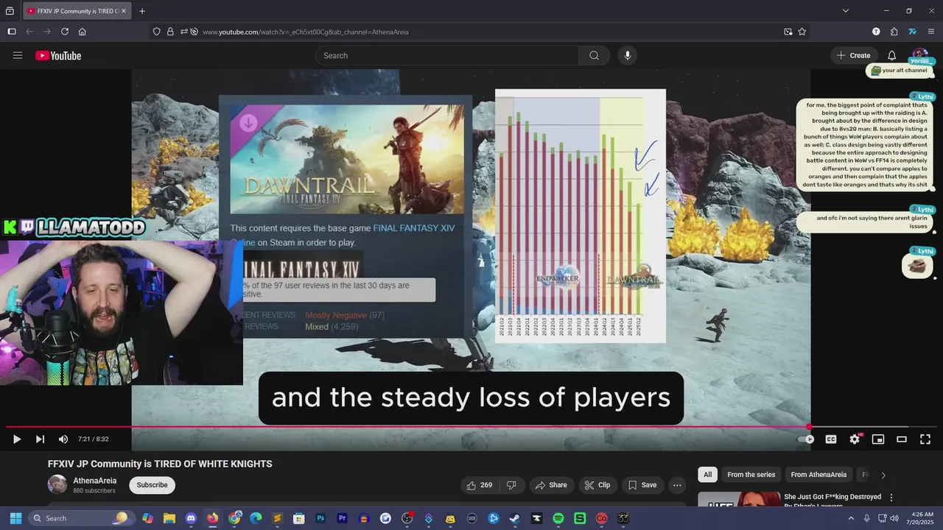This screenshot has width=943, height=530.
Task: Show more filter chips with right chevron
Action: tap(883, 476)
